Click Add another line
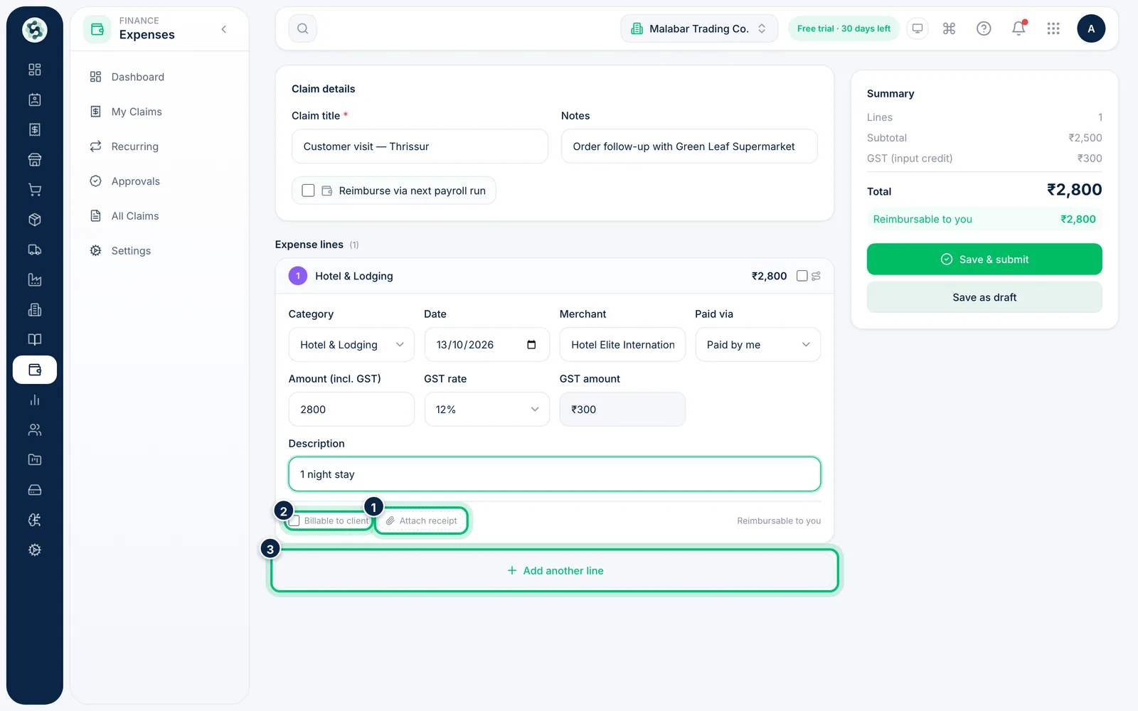The image size is (1138, 711). (555, 570)
